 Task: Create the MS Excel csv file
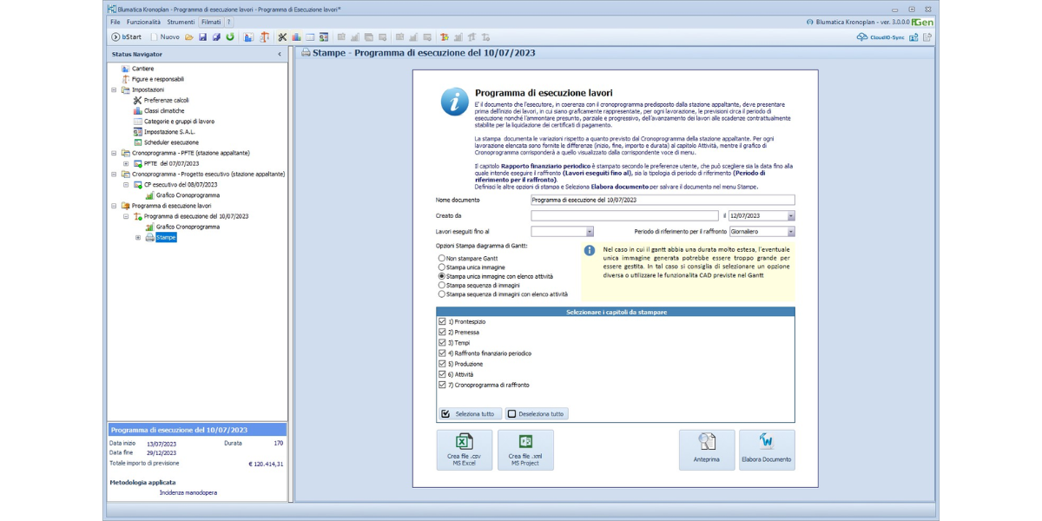pyautogui.click(x=464, y=450)
